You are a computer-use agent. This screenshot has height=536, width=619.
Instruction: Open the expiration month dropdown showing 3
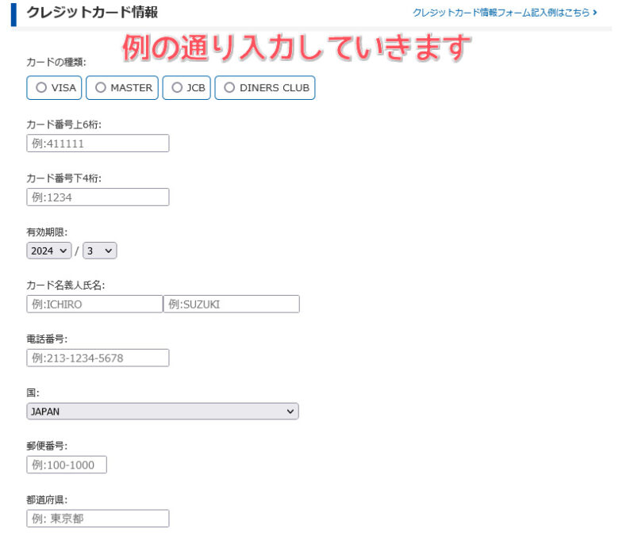click(x=99, y=251)
